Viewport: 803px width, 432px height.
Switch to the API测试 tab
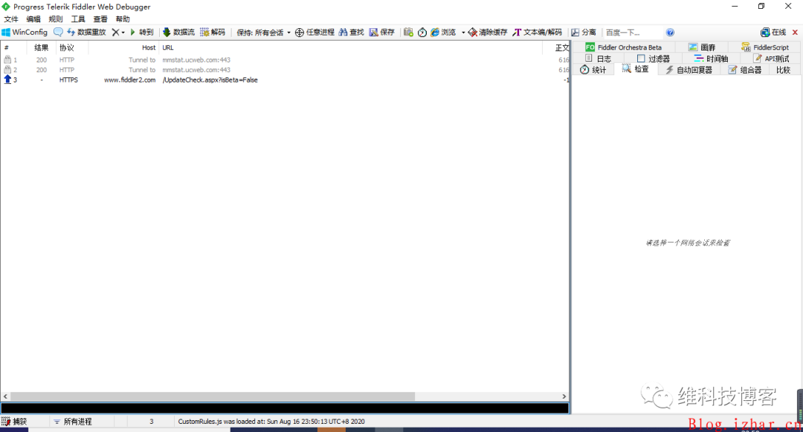(x=772, y=59)
